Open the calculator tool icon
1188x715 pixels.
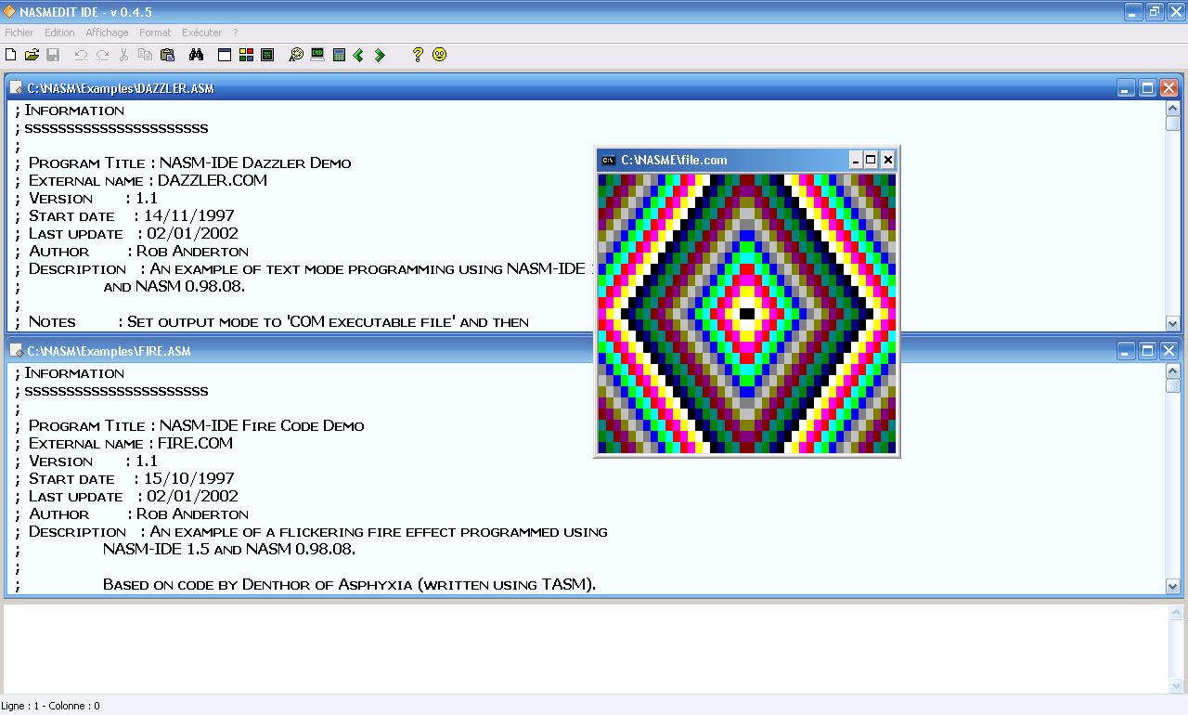point(339,55)
